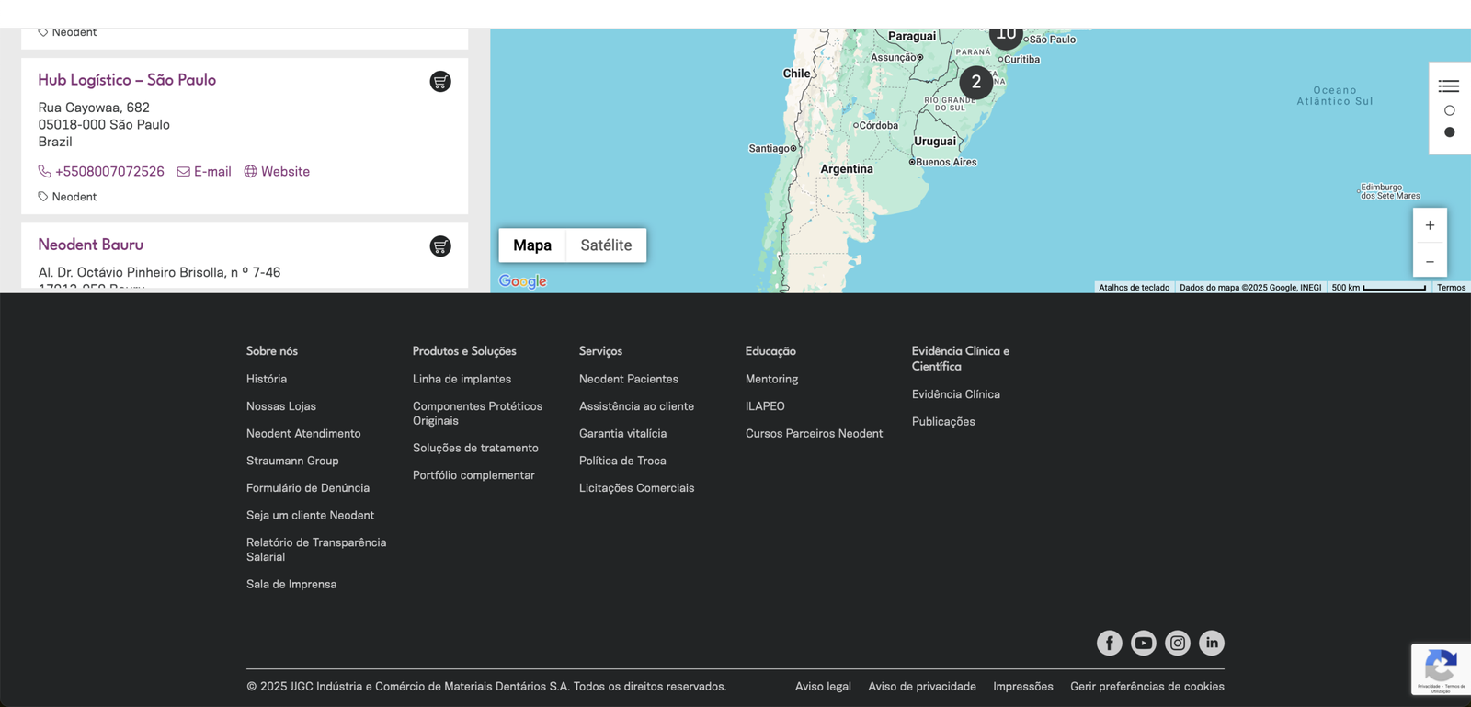
Task: Open the Facebook social icon
Action: click(x=1109, y=643)
